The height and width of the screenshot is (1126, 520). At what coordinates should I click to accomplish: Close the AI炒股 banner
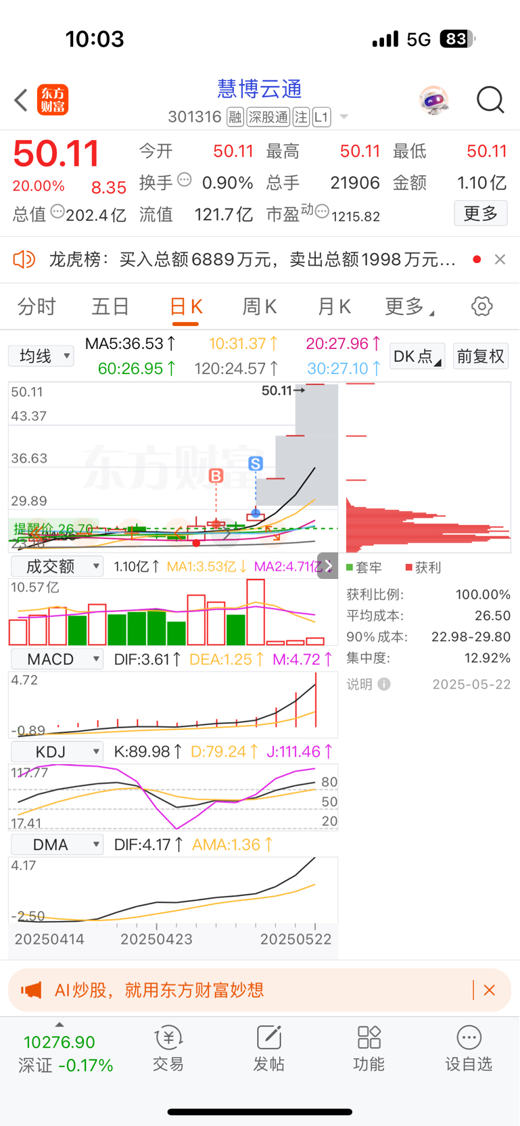(490, 990)
